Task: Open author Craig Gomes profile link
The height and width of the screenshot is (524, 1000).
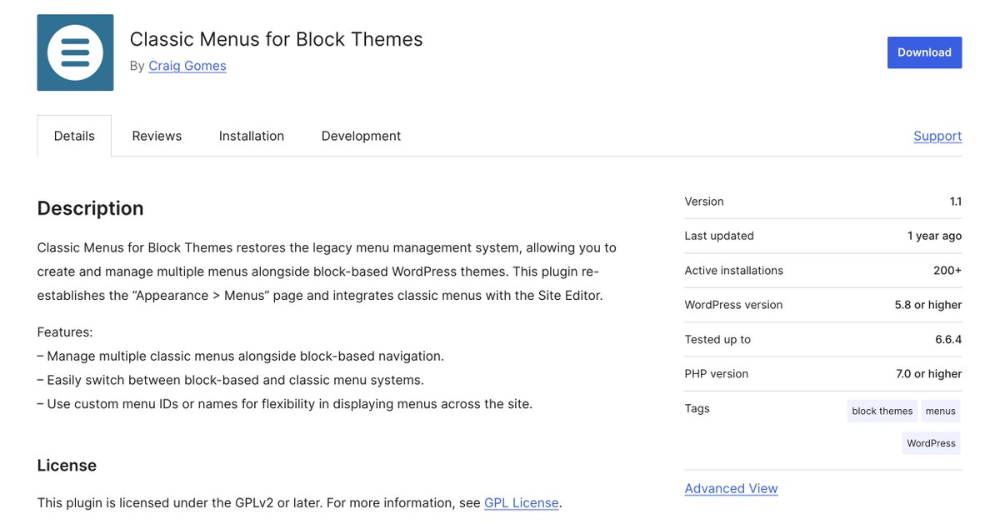Action: (x=187, y=66)
